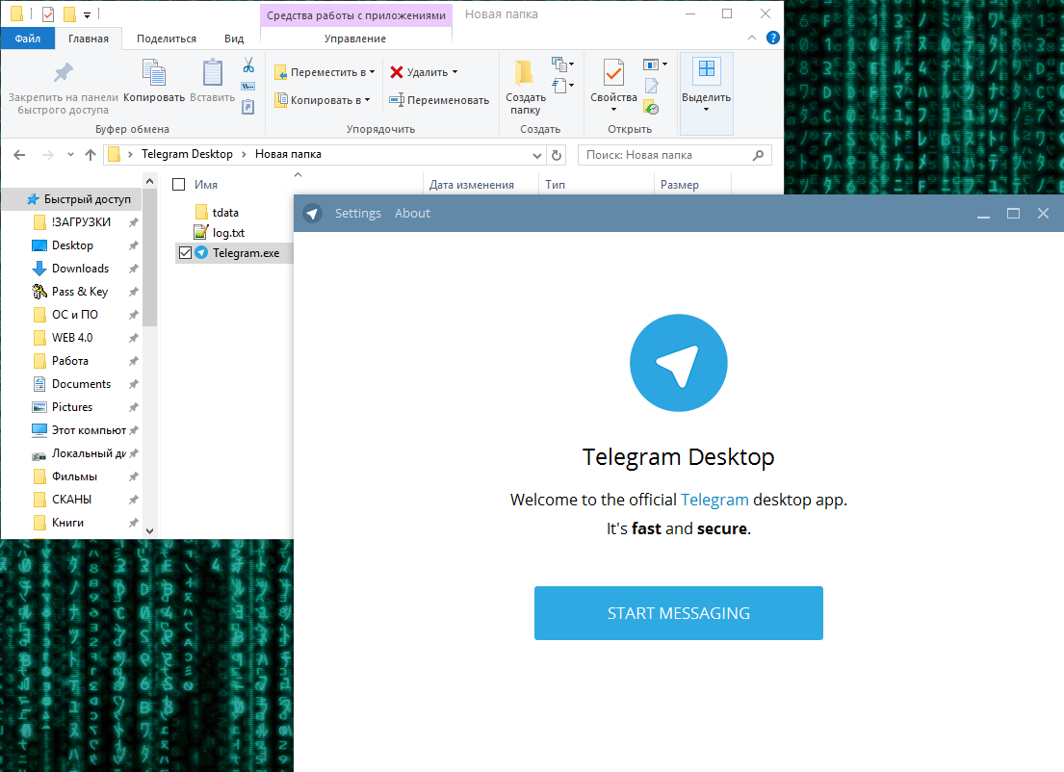Select Быстрый доступ in the navigation pane
The width and height of the screenshot is (1064, 772).
[73, 199]
